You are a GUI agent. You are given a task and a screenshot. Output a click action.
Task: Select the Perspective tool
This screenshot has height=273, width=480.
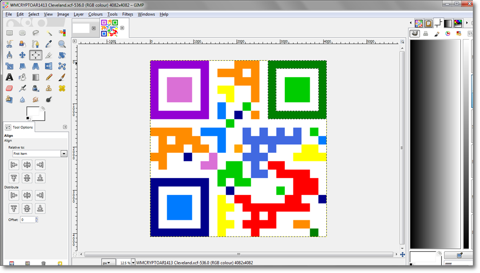[x=36, y=66]
